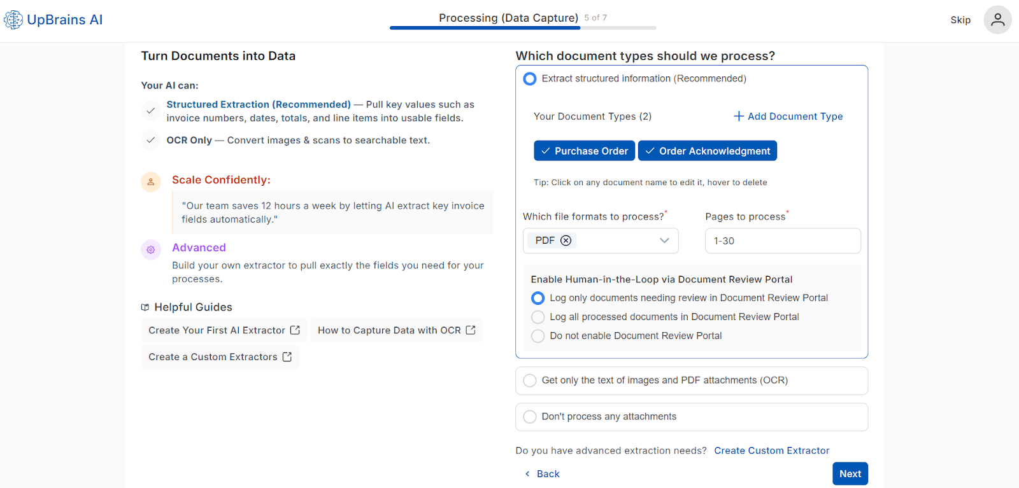This screenshot has height=488, width=1019.
Task: Click the Pages to process input field
Action: point(783,241)
